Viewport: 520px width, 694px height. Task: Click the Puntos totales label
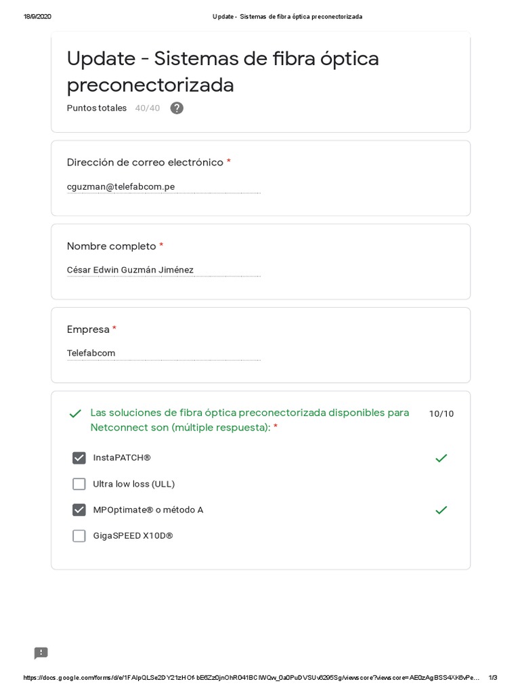coord(97,108)
